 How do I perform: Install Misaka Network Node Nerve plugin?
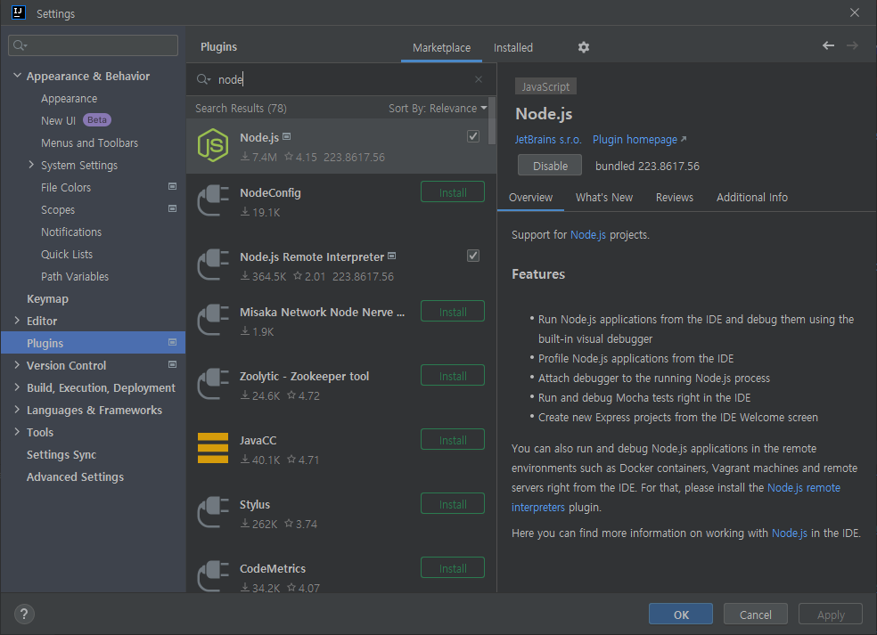[453, 312]
